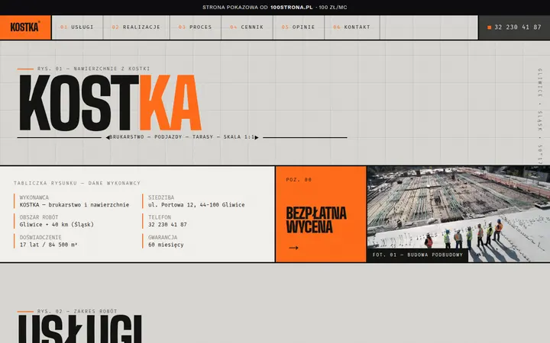Click the orange KOSTKA logo
Screen dimensions: 550x343
tap(25, 27)
